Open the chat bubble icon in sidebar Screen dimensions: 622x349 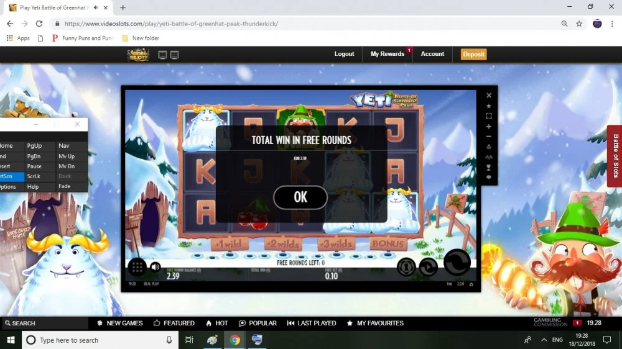489,178
